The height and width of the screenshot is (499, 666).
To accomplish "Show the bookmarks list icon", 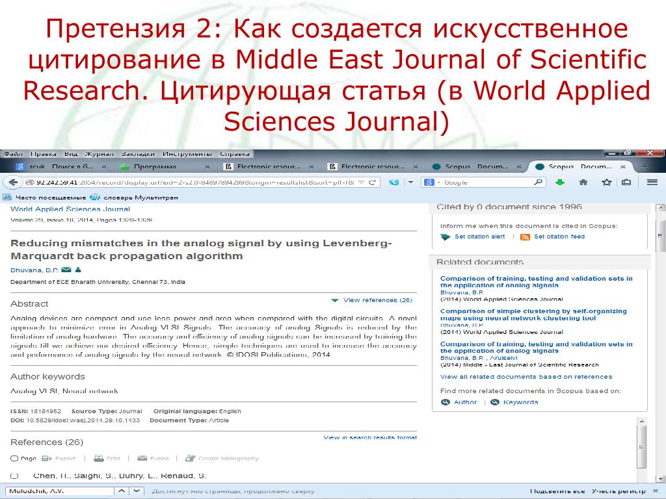I will click(x=626, y=183).
